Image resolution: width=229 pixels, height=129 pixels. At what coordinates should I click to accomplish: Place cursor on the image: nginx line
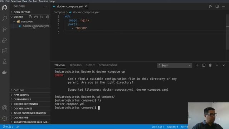pos(79,20)
